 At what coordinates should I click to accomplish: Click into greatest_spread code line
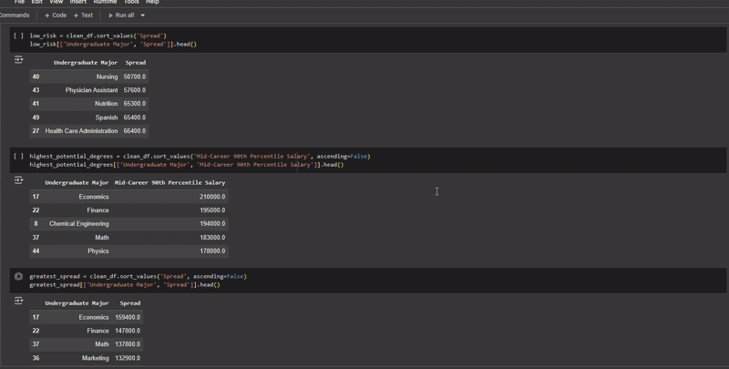point(139,276)
